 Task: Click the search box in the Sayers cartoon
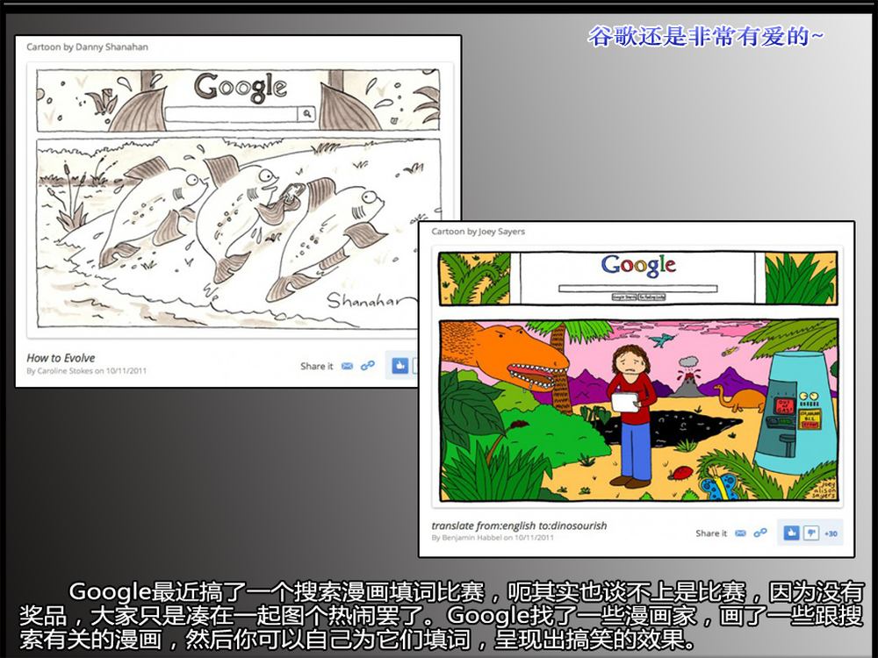637,289
